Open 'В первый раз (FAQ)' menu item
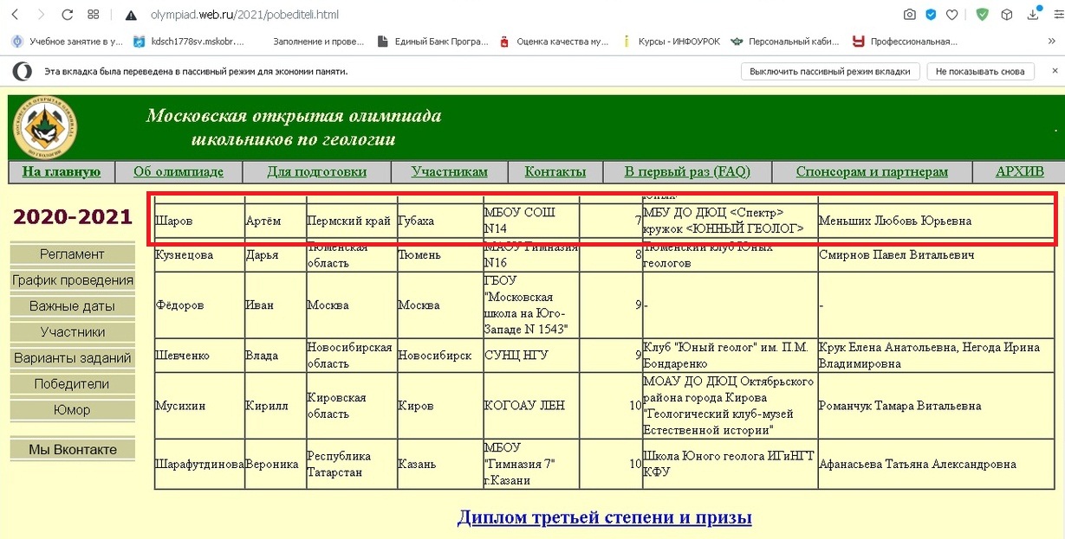Screen dimensions: 1065x539 point(687,171)
